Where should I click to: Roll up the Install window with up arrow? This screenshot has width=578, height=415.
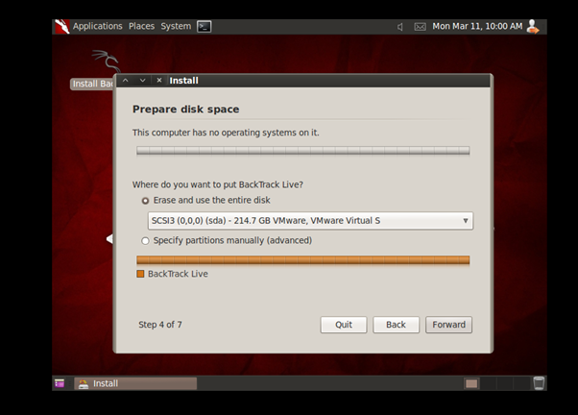coord(126,81)
